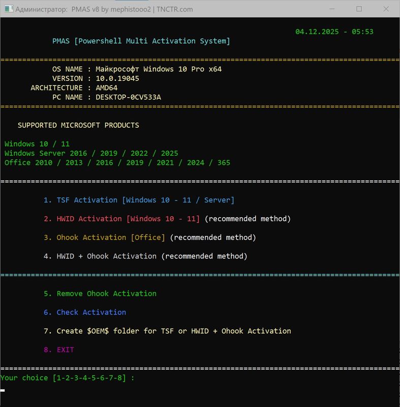Click option '8. EXIT'
The height and width of the screenshot is (407, 400).
[x=59, y=350]
